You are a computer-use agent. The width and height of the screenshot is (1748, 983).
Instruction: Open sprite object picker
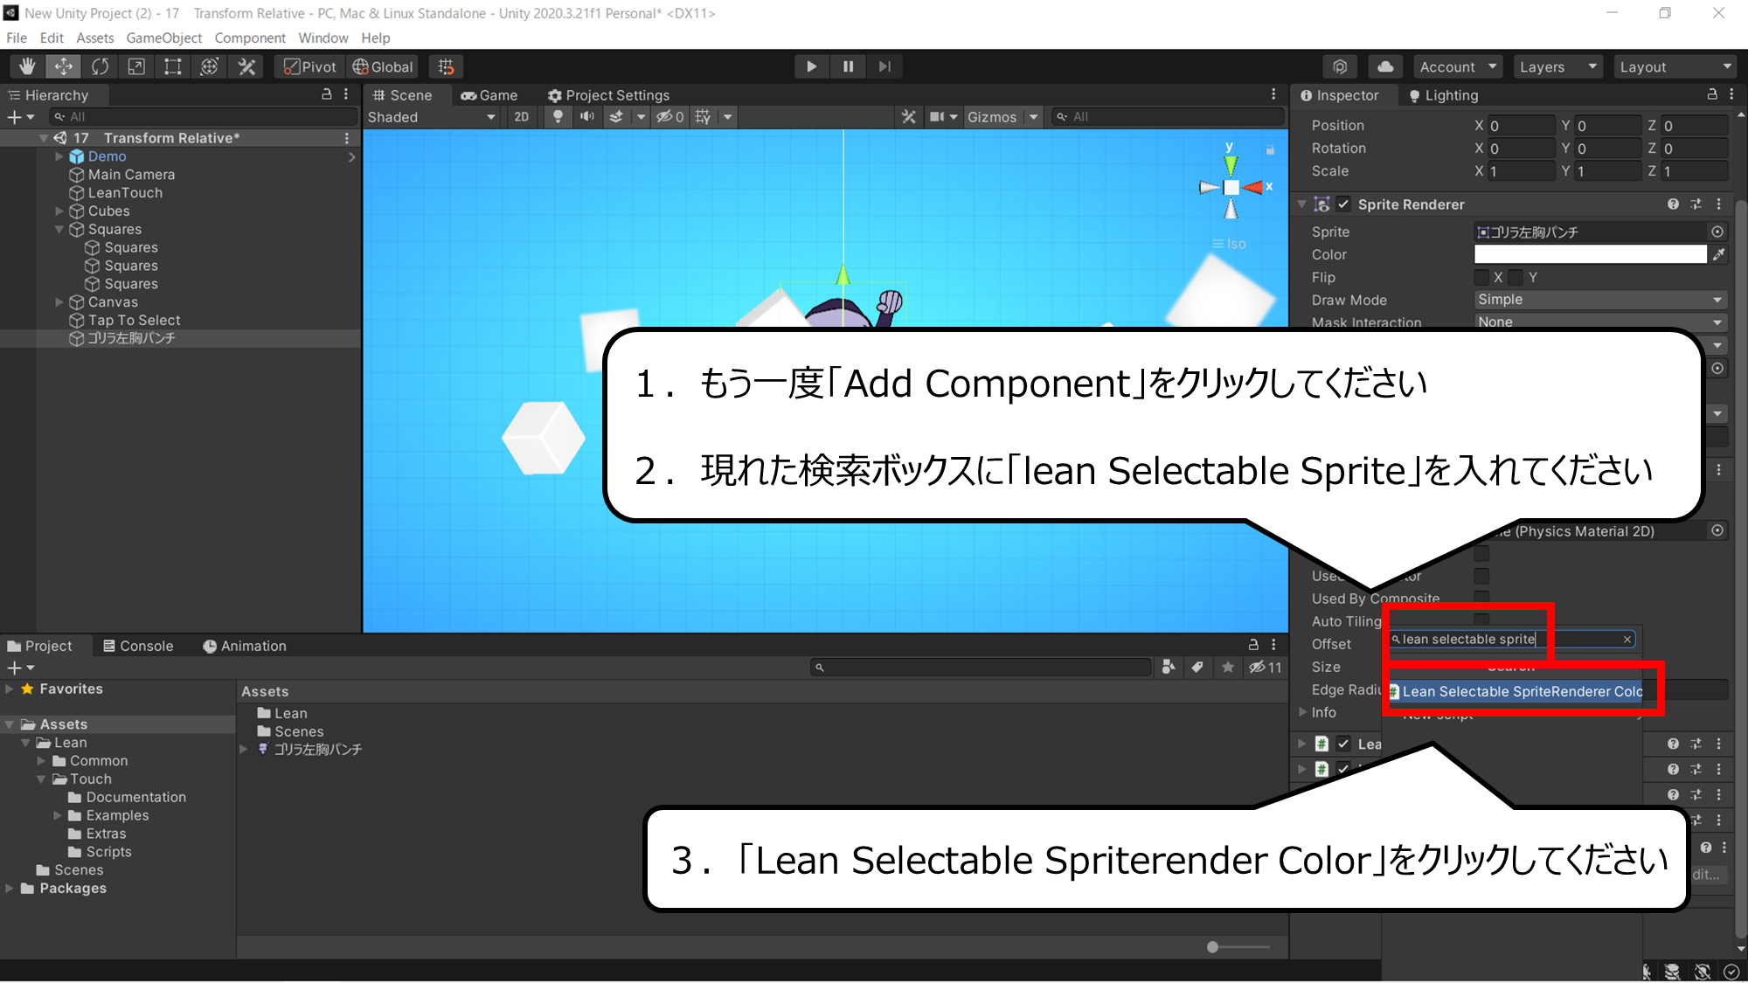coord(1717,232)
